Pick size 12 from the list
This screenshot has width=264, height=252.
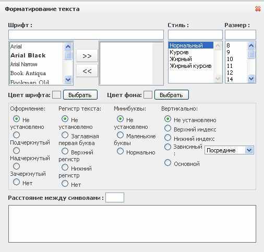(230, 73)
